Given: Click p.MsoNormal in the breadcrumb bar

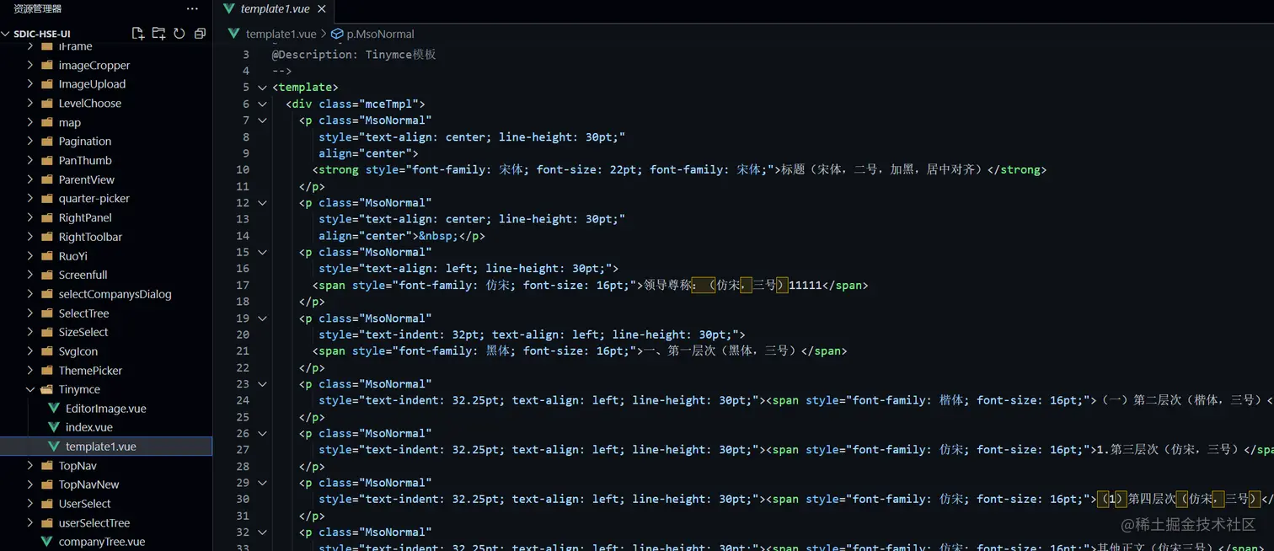Looking at the screenshot, I should 379,34.
